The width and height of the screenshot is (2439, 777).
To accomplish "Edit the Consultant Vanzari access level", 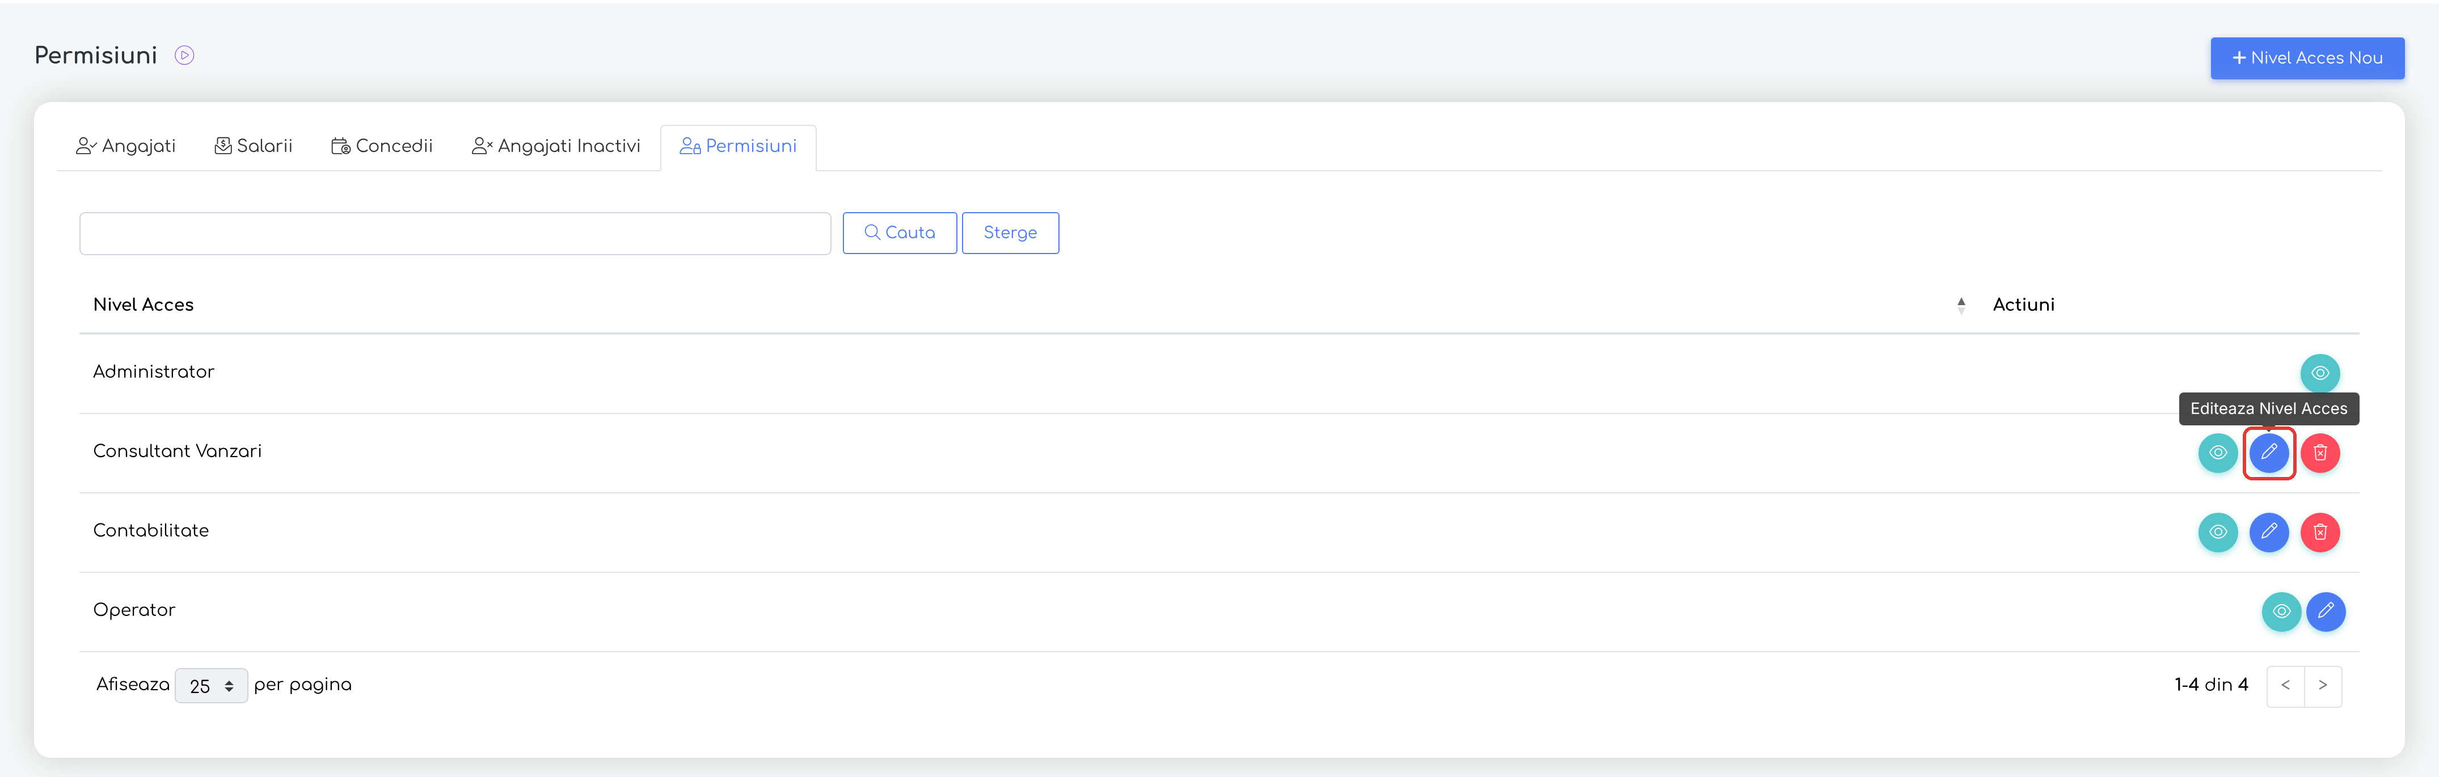I will click(2269, 453).
